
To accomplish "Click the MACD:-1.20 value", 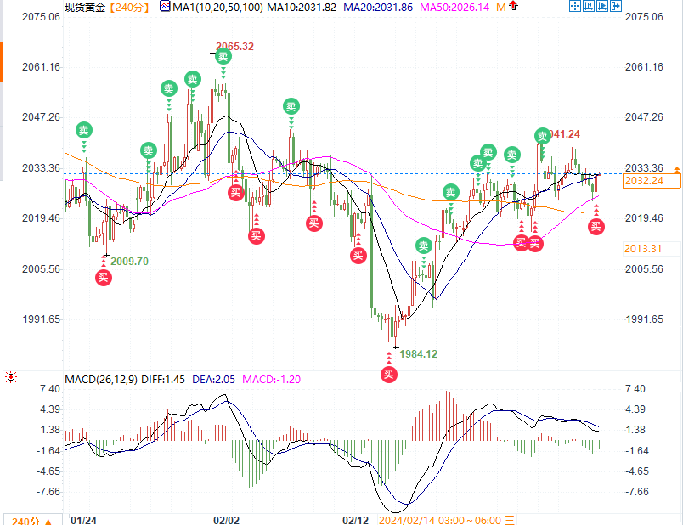I will point(271,380).
